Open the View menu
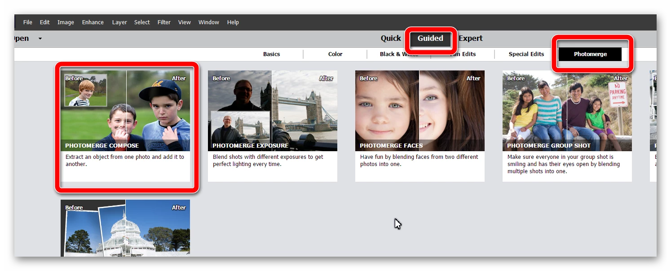Viewport: 671px width, 271px height. [184, 22]
